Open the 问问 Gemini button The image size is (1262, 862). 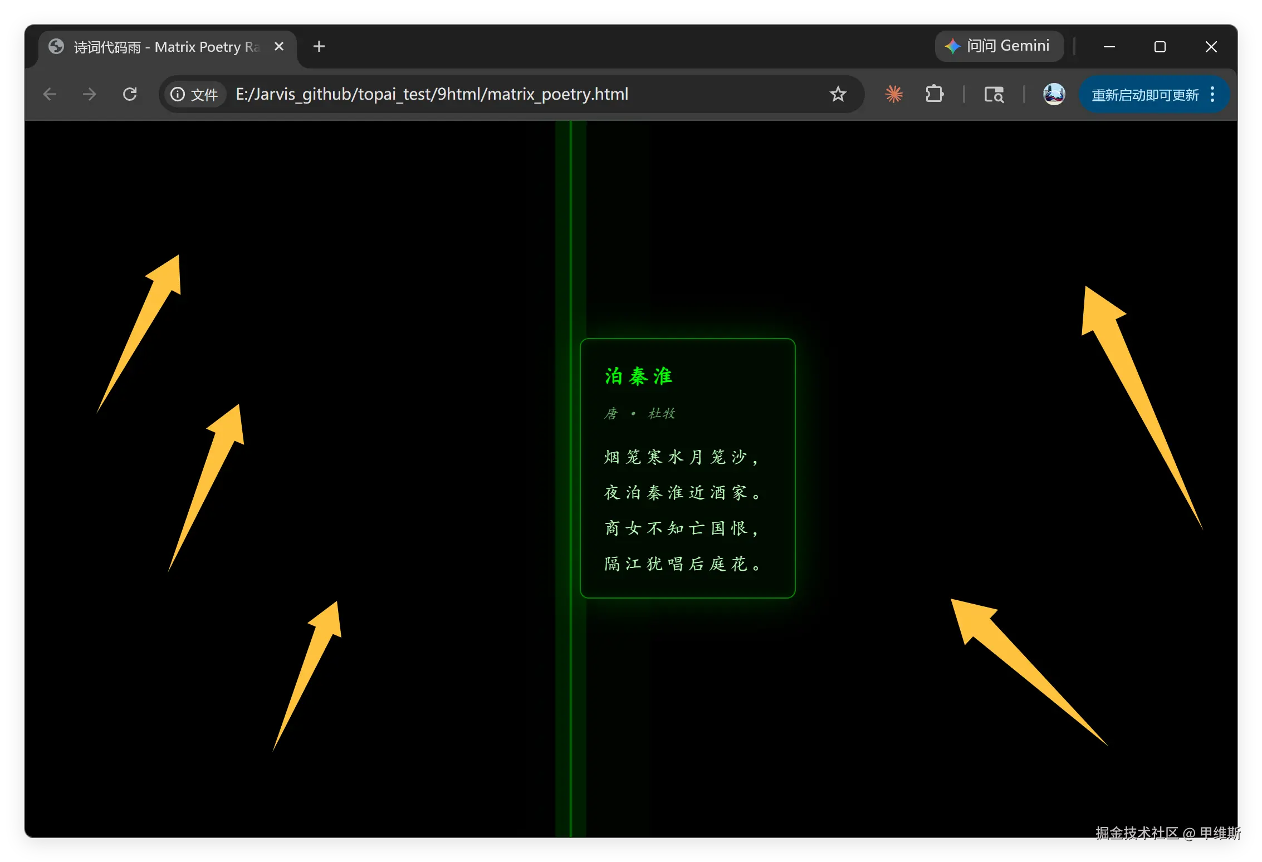999,46
